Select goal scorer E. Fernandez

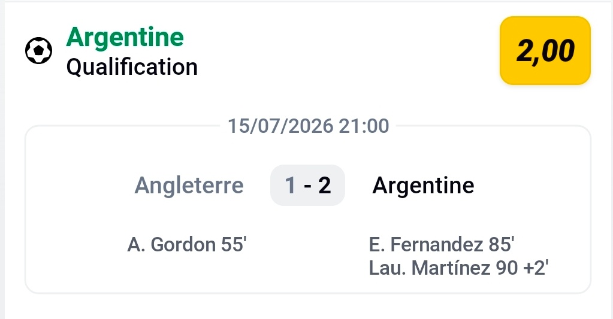(426, 245)
